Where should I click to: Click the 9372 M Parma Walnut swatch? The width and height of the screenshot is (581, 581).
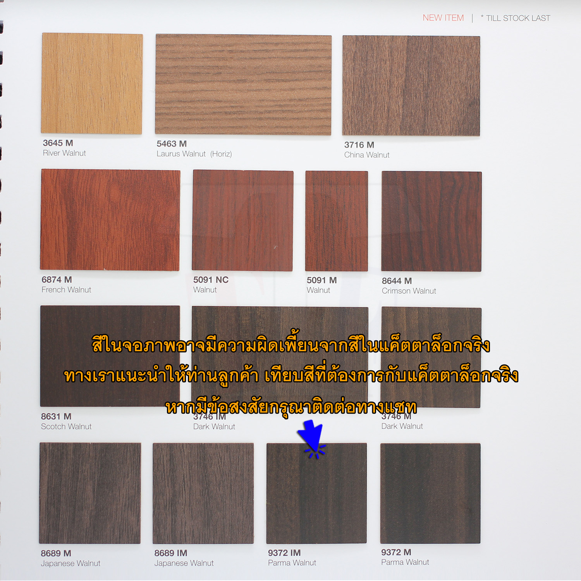coord(430,493)
